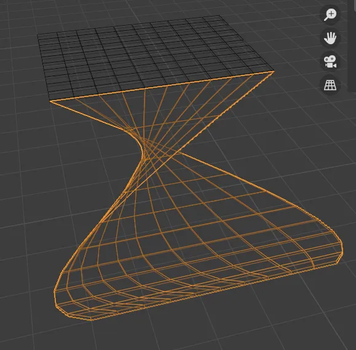356x350 pixels.
Task: Click the zoom viewport magnifier icon
Action: pyautogui.click(x=330, y=15)
